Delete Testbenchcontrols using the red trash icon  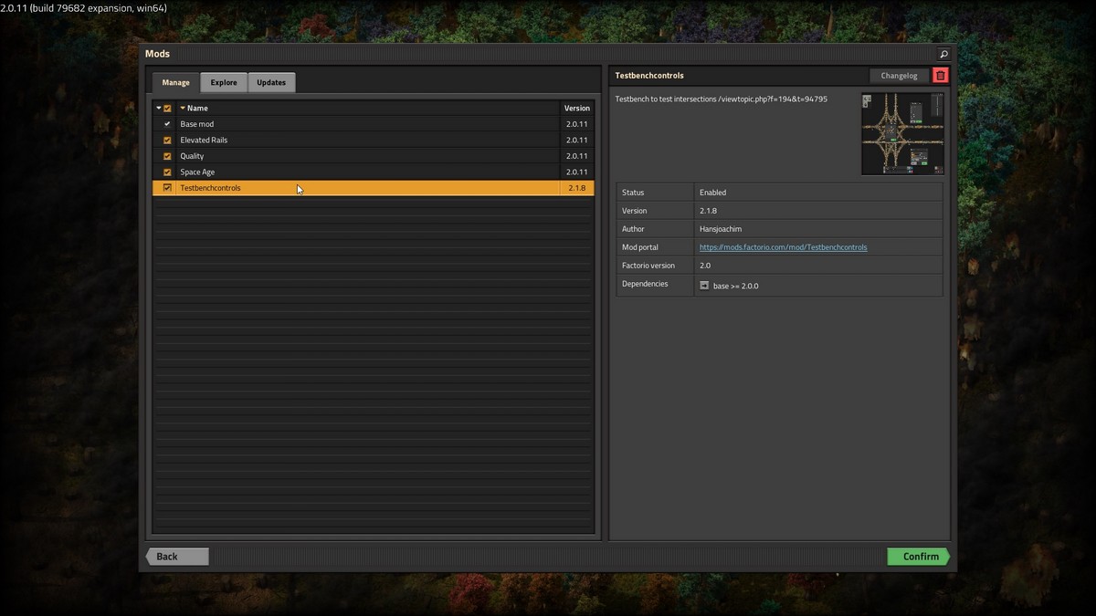[941, 75]
